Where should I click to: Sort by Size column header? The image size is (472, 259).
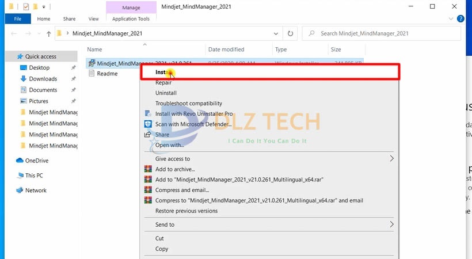[x=336, y=49]
